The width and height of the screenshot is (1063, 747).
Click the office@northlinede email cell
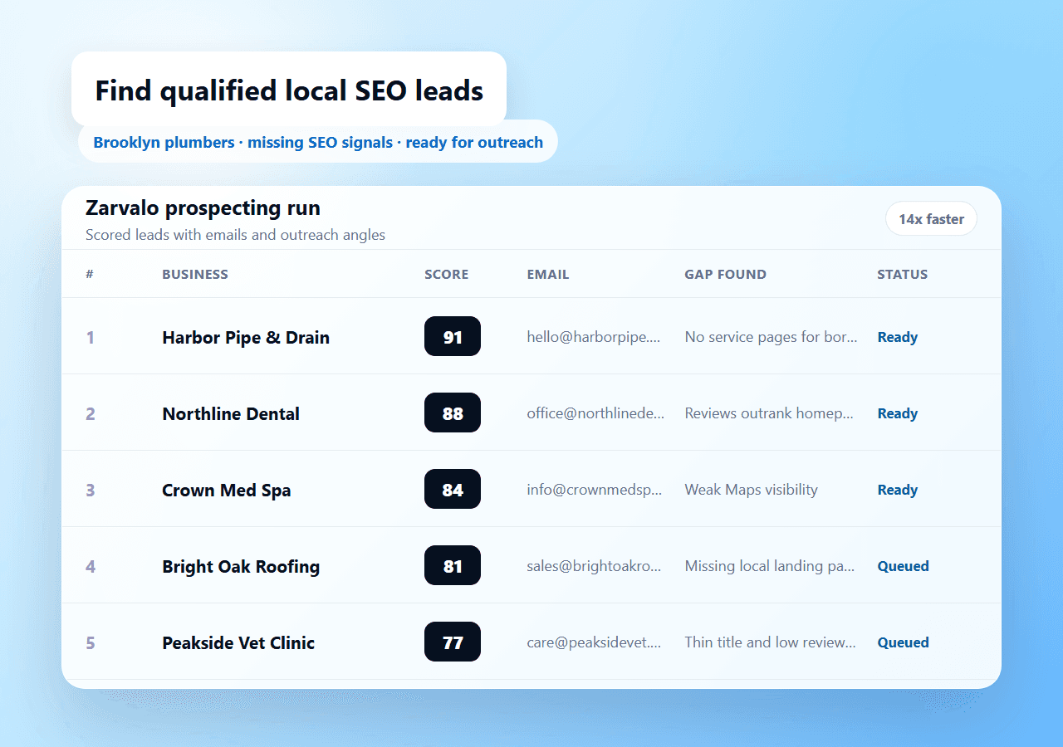tap(596, 413)
